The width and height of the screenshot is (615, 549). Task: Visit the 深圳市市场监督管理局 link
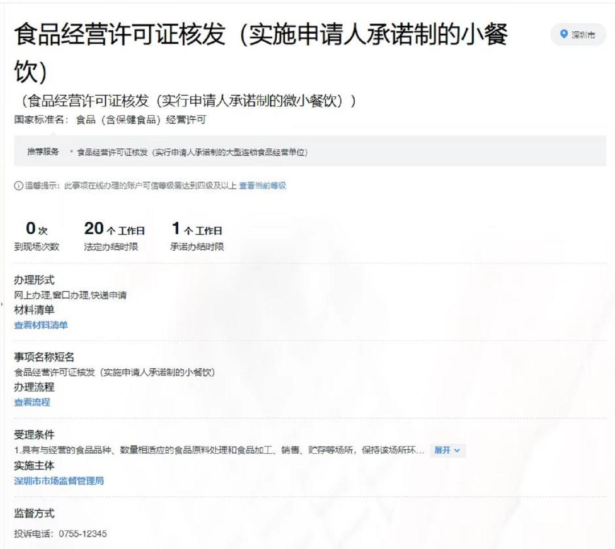tap(59, 481)
